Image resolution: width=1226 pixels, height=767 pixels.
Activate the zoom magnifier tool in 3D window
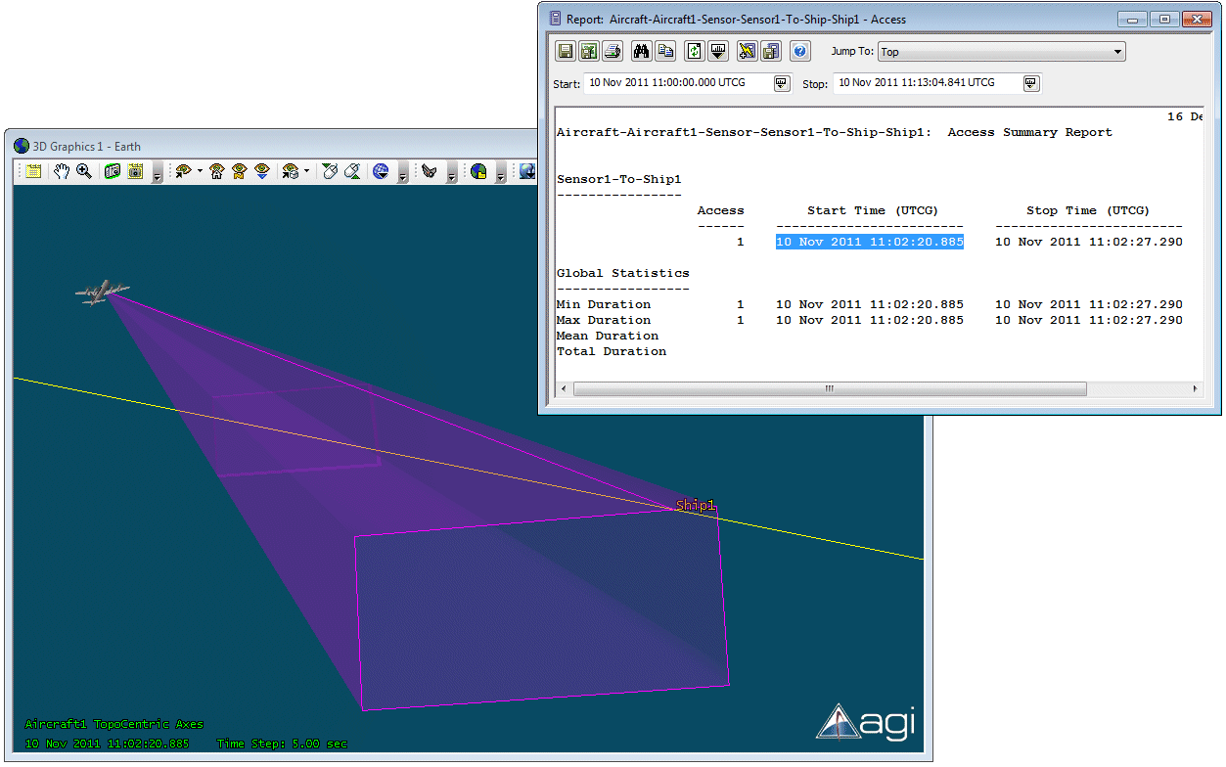click(x=84, y=172)
